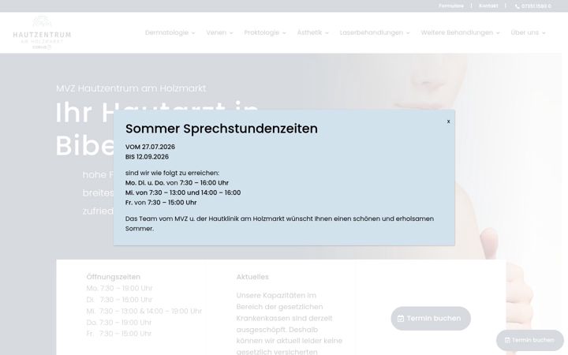Click the Di. 7:30 – 16:00 Uhr row
568x355 pixels.
(x=119, y=300)
